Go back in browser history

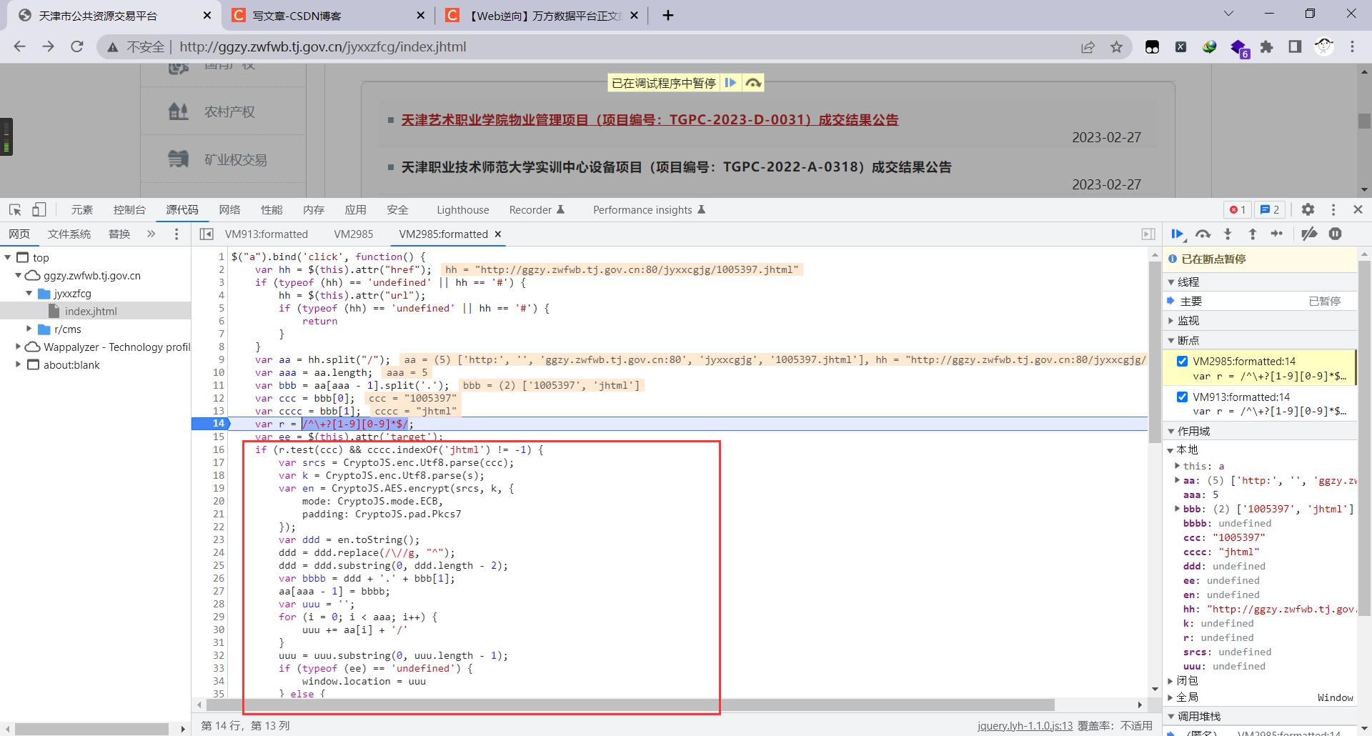pyautogui.click(x=20, y=46)
